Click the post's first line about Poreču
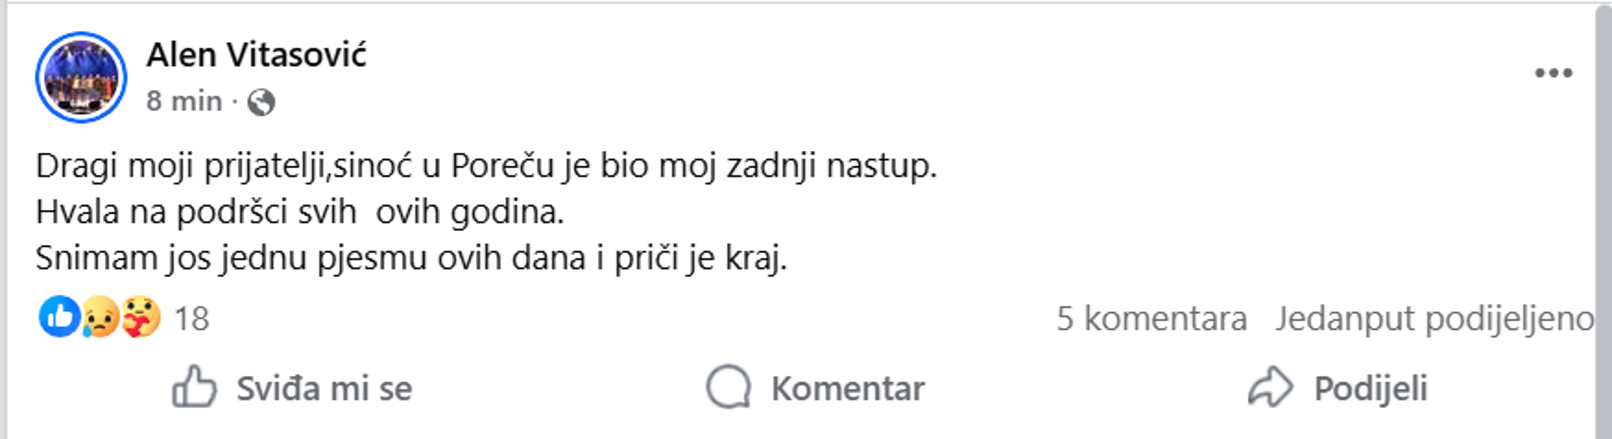 tap(486, 166)
